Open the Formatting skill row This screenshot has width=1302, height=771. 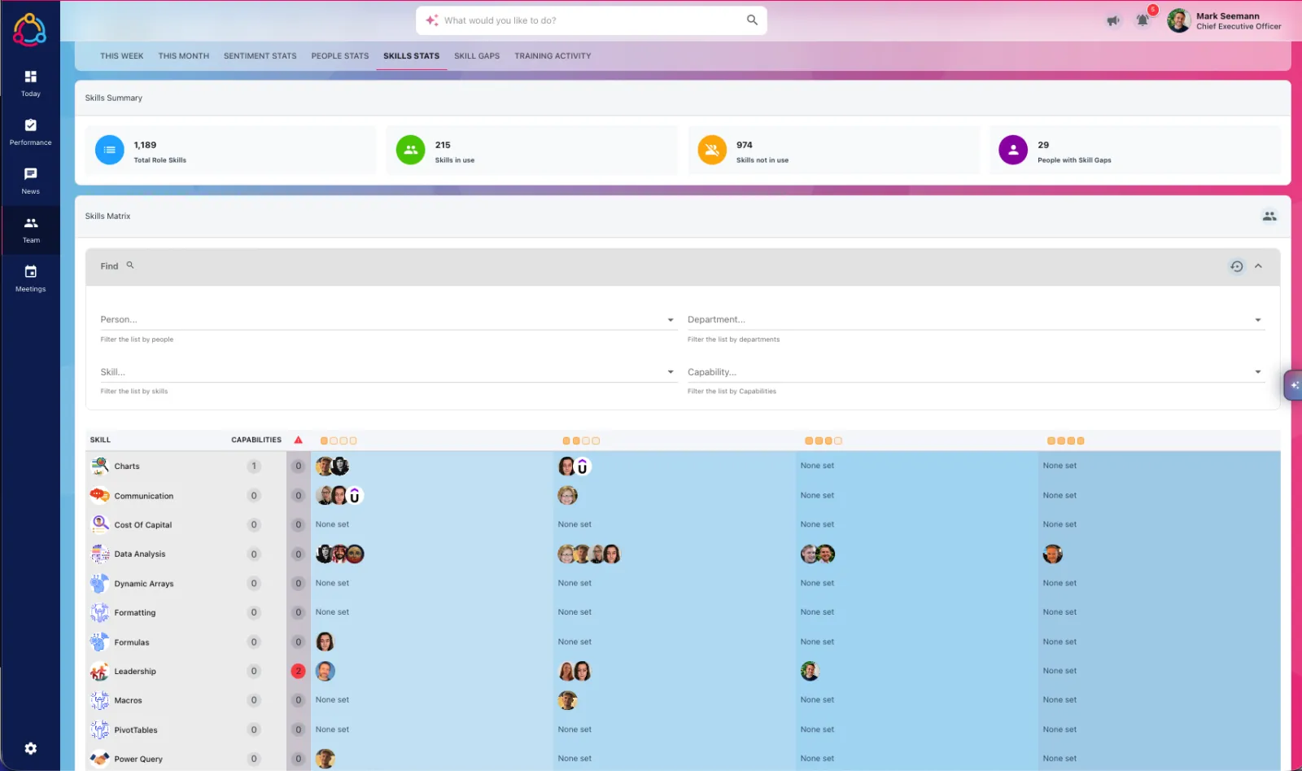click(x=135, y=612)
